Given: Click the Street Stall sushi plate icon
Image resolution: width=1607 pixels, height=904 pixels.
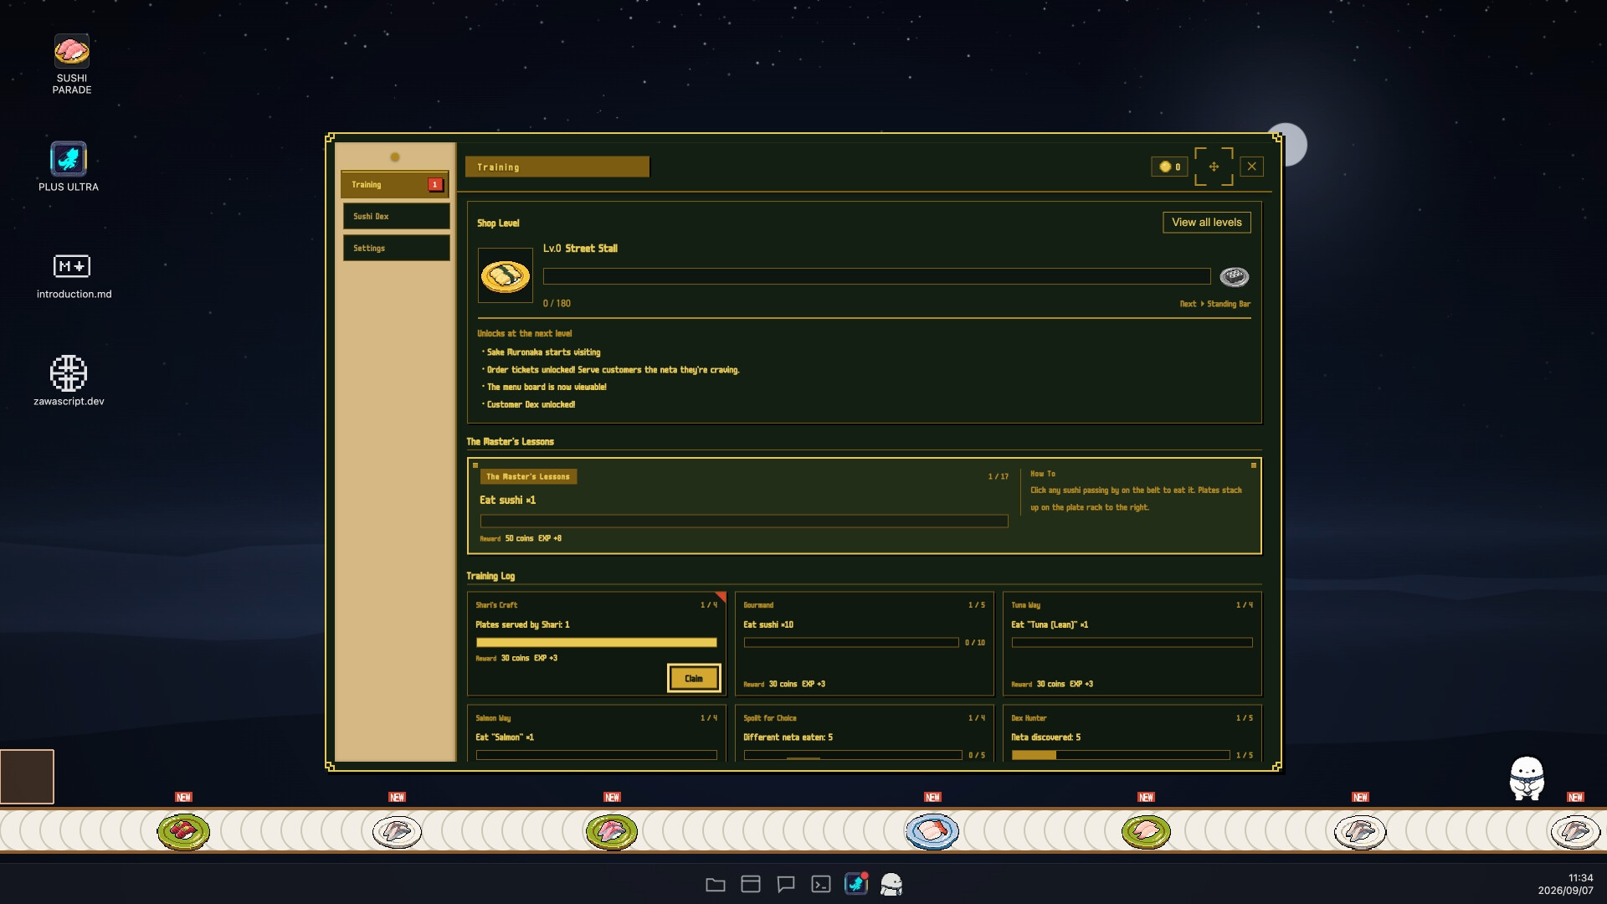Looking at the screenshot, I should [506, 275].
